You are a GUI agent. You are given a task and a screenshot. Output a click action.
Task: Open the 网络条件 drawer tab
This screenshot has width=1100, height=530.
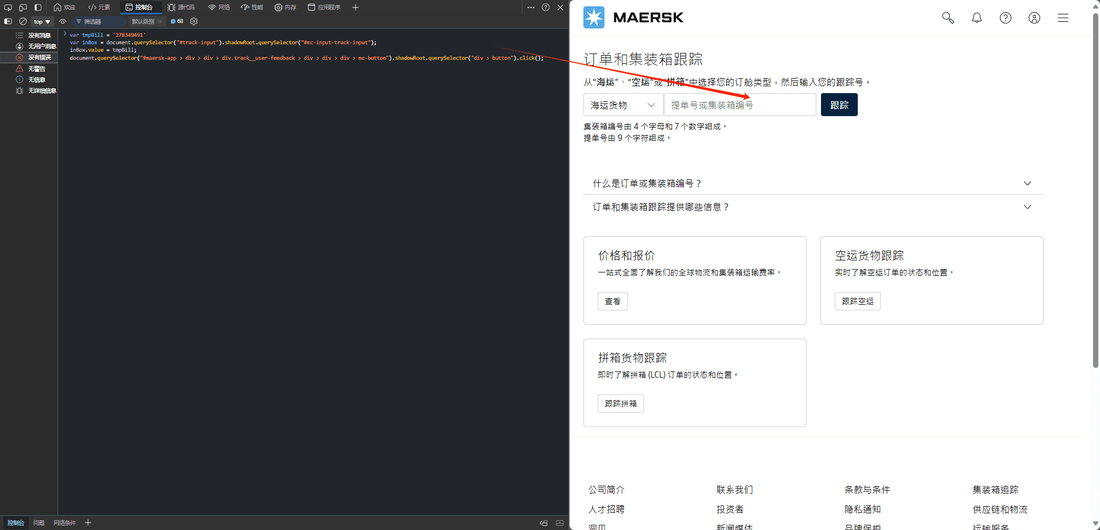[x=64, y=523]
